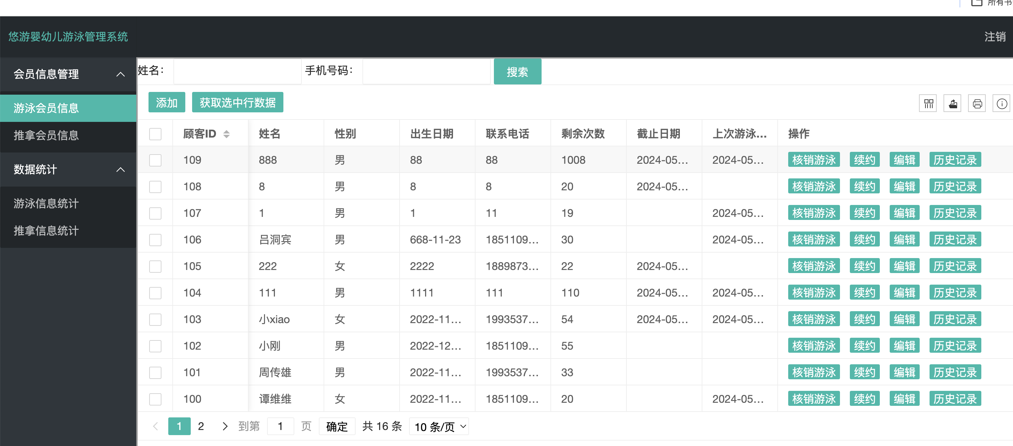The width and height of the screenshot is (1013, 446).
Task: Click 续约 for customer 104
Action: (x=864, y=293)
